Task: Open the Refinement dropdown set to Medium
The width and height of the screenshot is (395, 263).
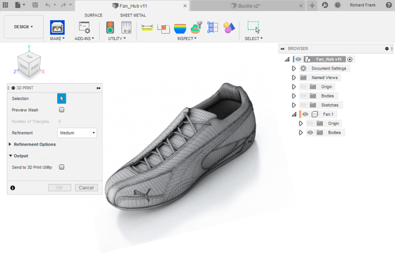Action: tap(77, 133)
